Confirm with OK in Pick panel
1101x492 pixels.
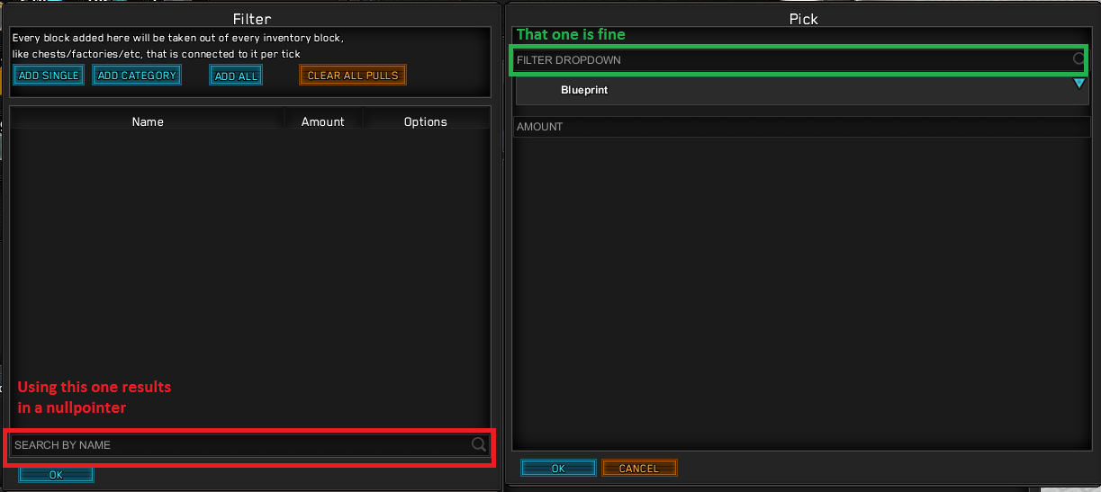pyautogui.click(x=558, y=469)
